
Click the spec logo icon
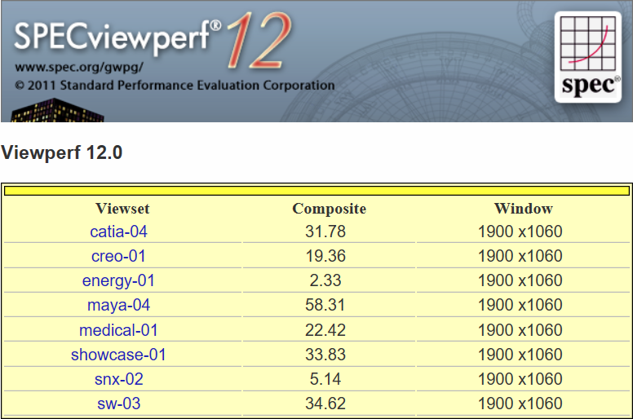[x=588, y=57]
